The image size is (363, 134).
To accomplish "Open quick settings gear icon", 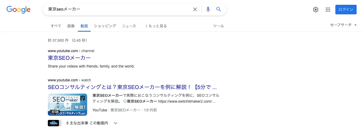I will click(316, 10).
